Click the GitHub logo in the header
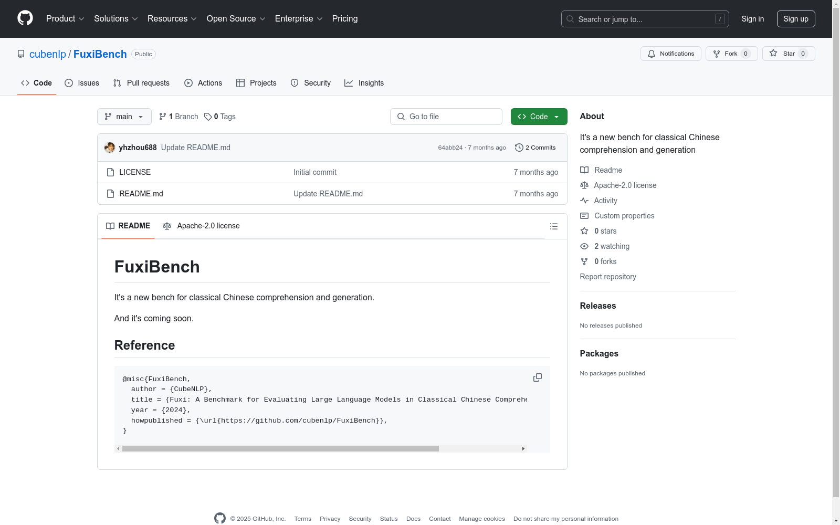 25,18
